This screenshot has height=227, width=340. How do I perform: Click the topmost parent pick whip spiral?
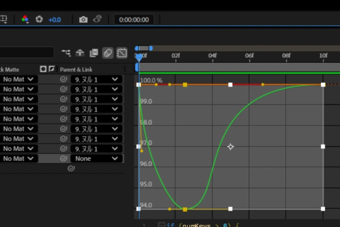[63, 79]
